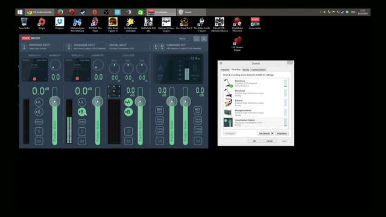The width and height of the screenshot is (386, 217).
Task: Open Malwarebytes Anti-Malware desktop shortcut
Action: [77, 25]
